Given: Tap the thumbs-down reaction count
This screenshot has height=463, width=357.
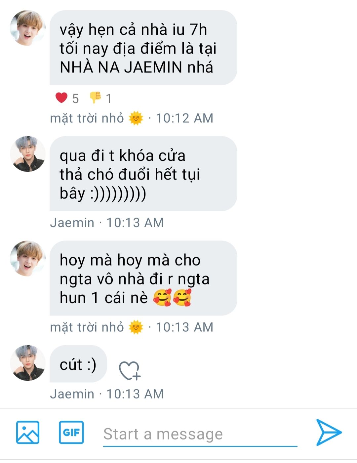Looking at the screenshot, I should pos(100,98).
